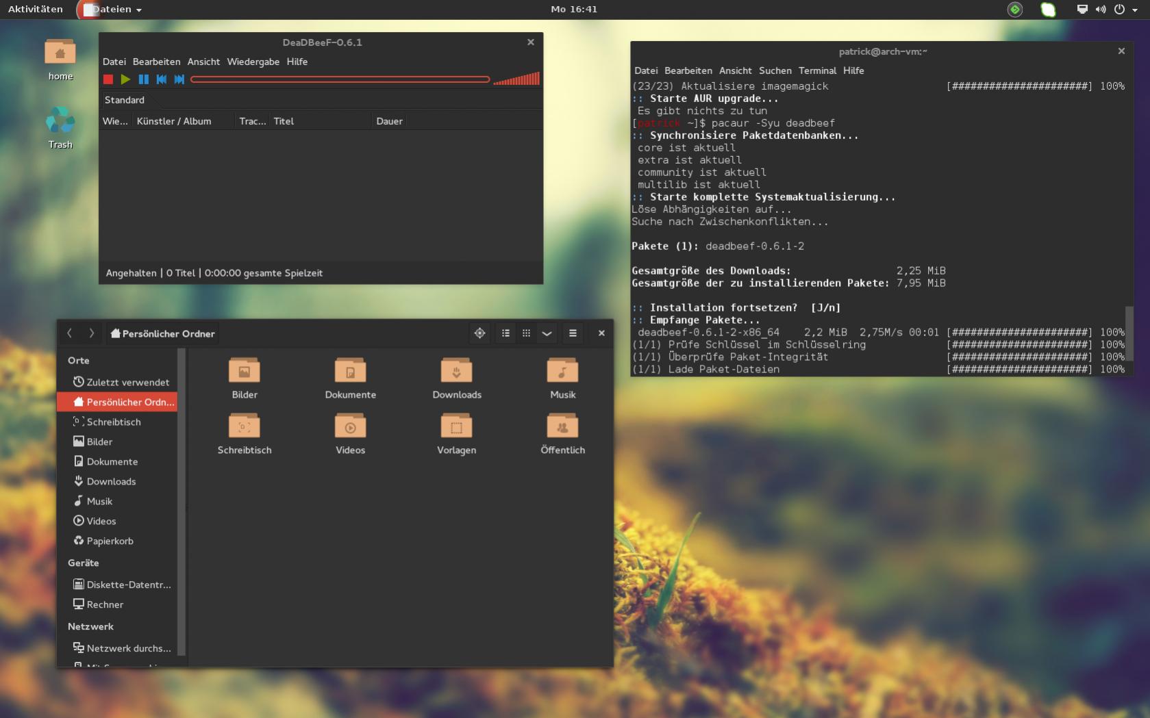Viewport: 1150px width, 718px height.
Task: Open Bilder from the sidebar
Action: tap(117, 441)
